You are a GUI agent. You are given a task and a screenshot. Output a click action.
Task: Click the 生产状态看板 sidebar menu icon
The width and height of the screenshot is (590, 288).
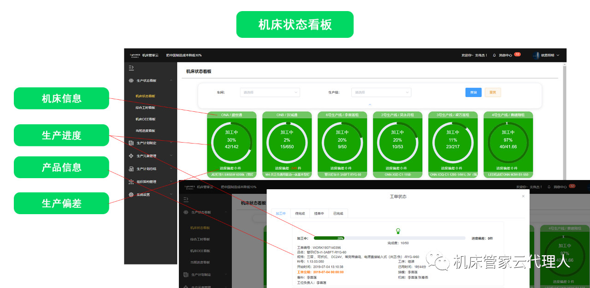[x=131, y=81]
